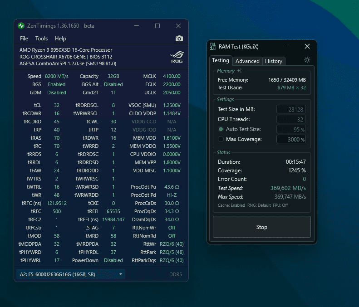Click the ZenTimings camera screenshot icon

[179, 39]
